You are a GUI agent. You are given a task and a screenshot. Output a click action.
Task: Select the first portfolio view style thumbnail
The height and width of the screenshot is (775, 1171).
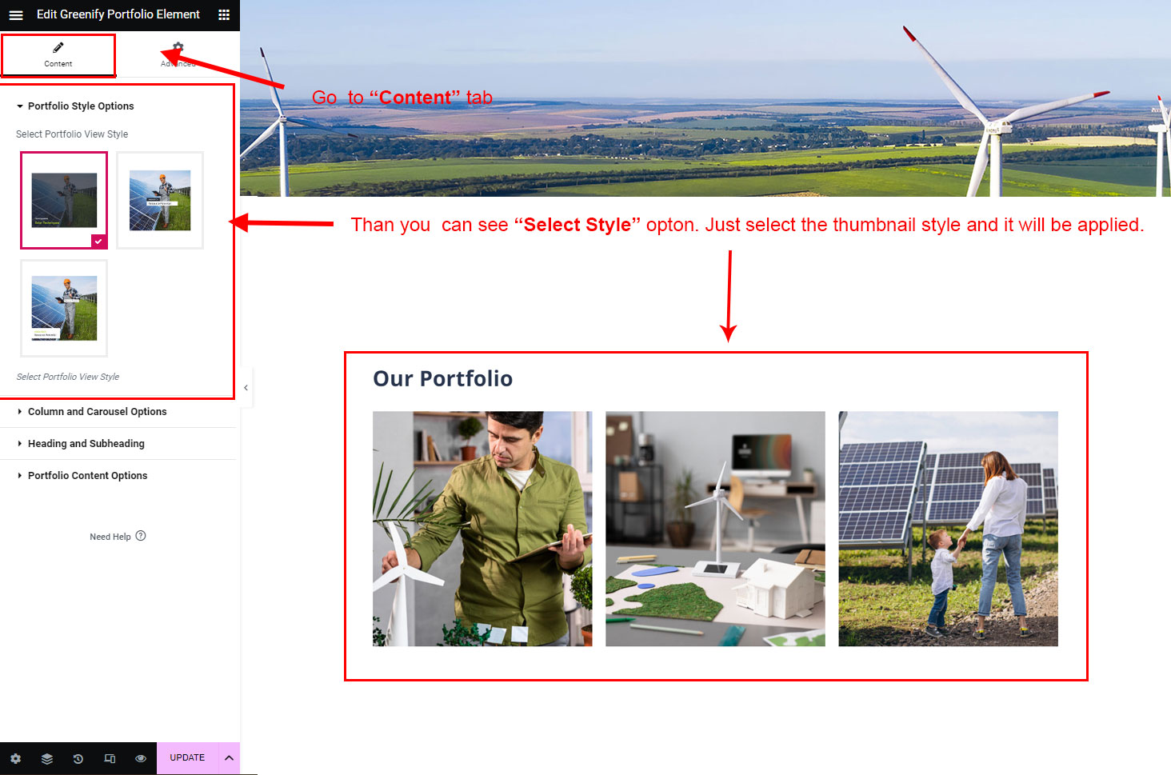click(x=64, y=200)
